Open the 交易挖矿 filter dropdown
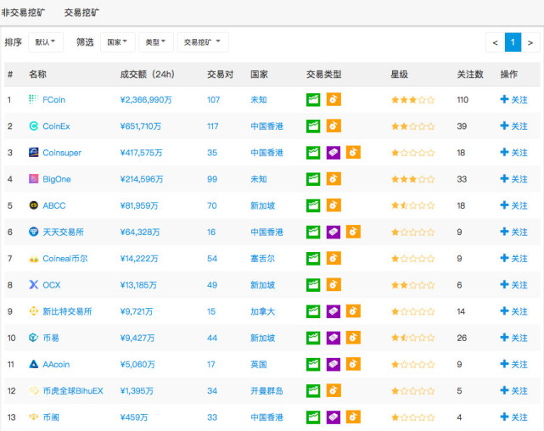Viewport: 544px width, 431px height. point(203,42)
